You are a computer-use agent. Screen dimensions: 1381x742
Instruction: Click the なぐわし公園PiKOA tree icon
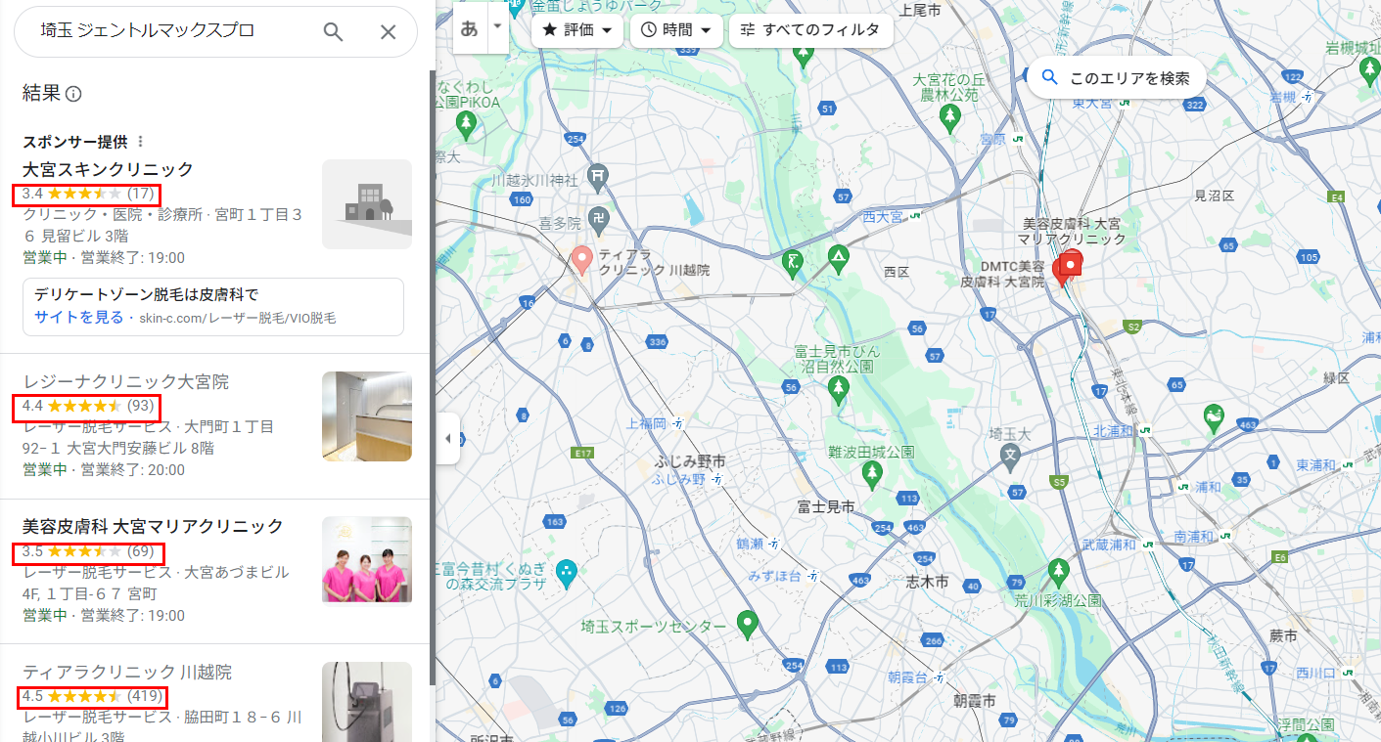point(467,124)
